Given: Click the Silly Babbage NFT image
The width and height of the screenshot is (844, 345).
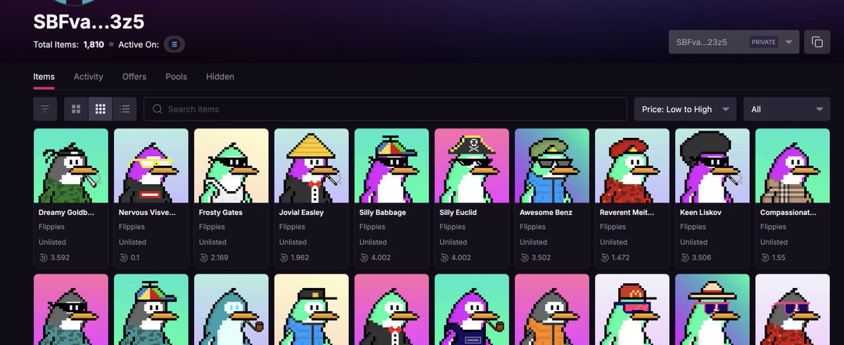Looking at the screenshot, I should 392,166.
